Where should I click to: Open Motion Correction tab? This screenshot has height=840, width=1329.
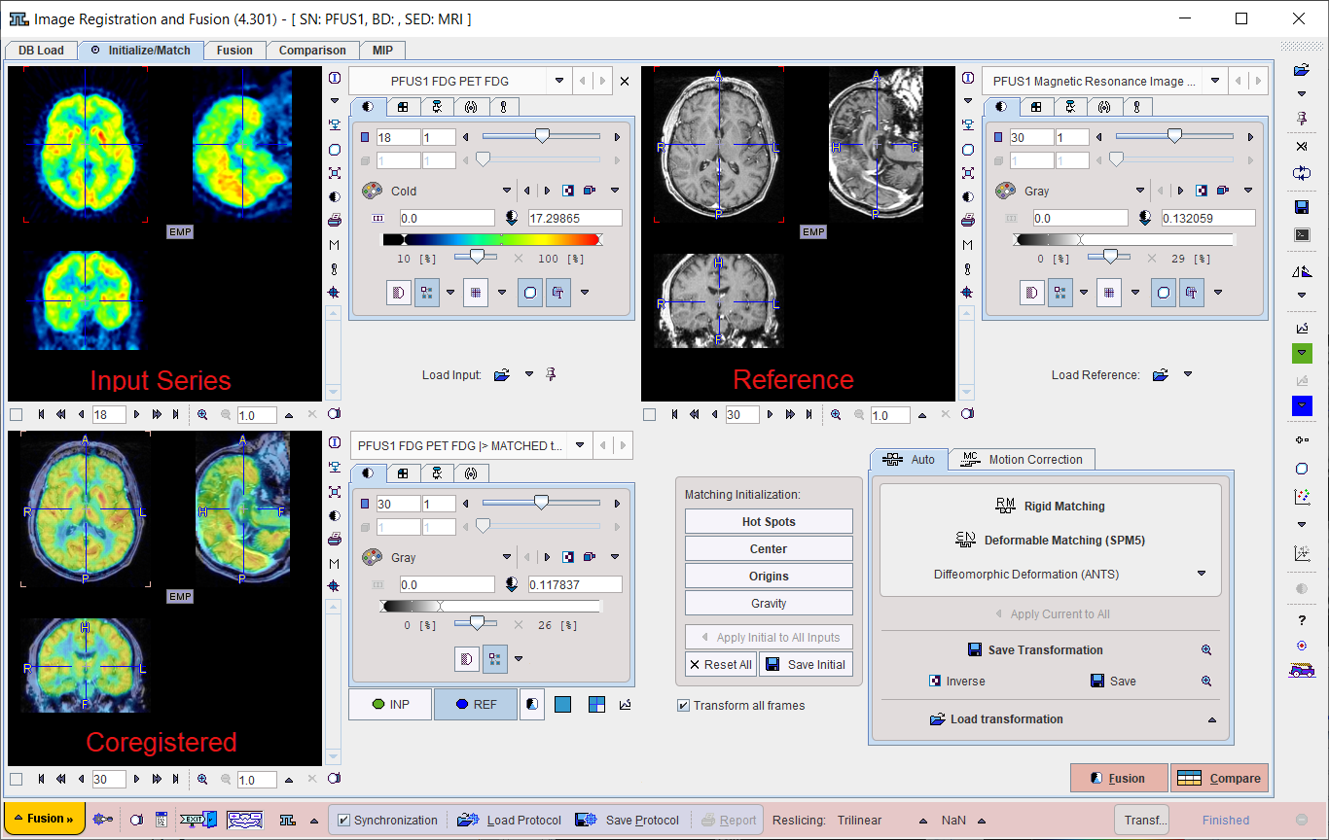point(1022,459)
